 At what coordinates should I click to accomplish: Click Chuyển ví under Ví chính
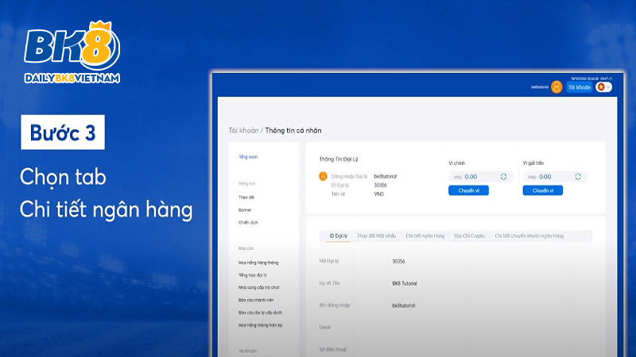pos(468,190)
